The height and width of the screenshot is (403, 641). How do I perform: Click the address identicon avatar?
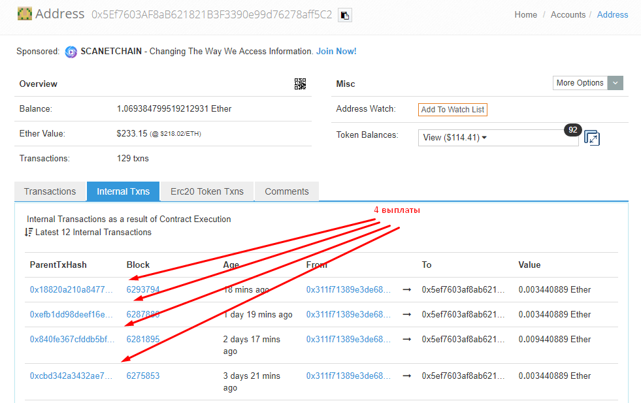click(24, 14)
